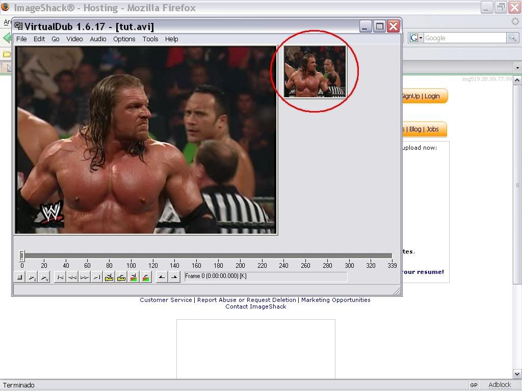This screenshot has width=522, height=391.
Task: Go to next keyframe with key icon
Action: tap(121, 277)
